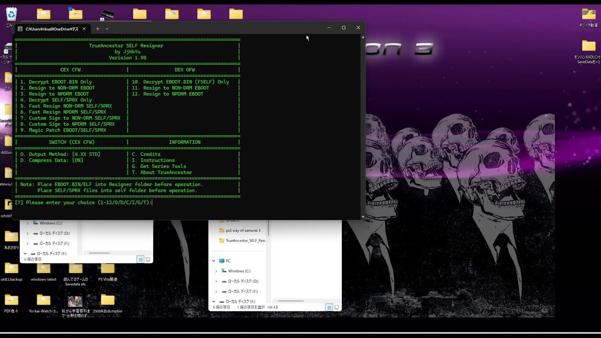Viewport: 601px width, 338px height.
Task: Click right Explorer navigation pane vertical scrollbar
Action: (268, 227)
